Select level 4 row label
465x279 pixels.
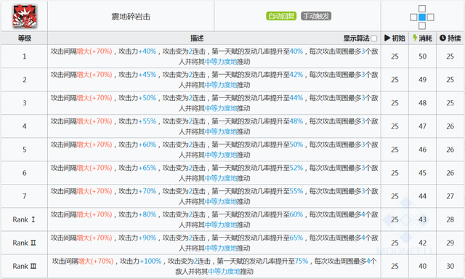25,126
